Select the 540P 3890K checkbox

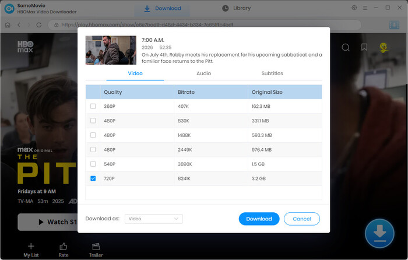93,164
